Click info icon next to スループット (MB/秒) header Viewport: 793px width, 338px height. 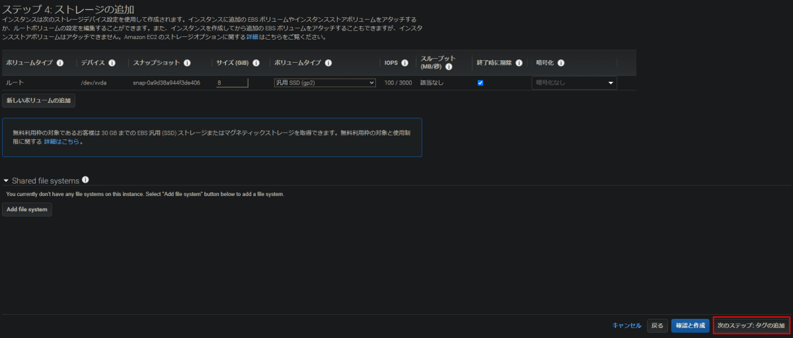tap(449, 67)
